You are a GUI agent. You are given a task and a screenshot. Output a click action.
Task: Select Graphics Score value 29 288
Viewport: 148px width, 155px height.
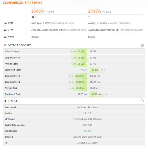[x=93, y=58]
